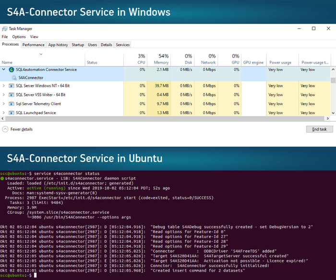
Task: Sort processes by CPU column
Action: [135, 59]
